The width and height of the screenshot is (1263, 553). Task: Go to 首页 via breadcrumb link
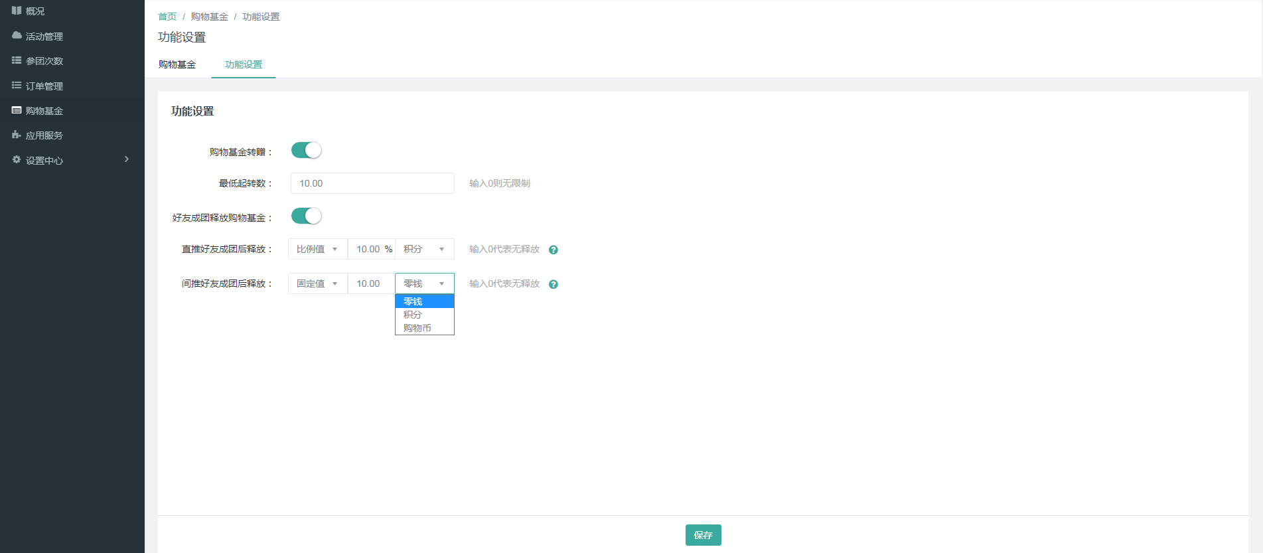[167, 17]
